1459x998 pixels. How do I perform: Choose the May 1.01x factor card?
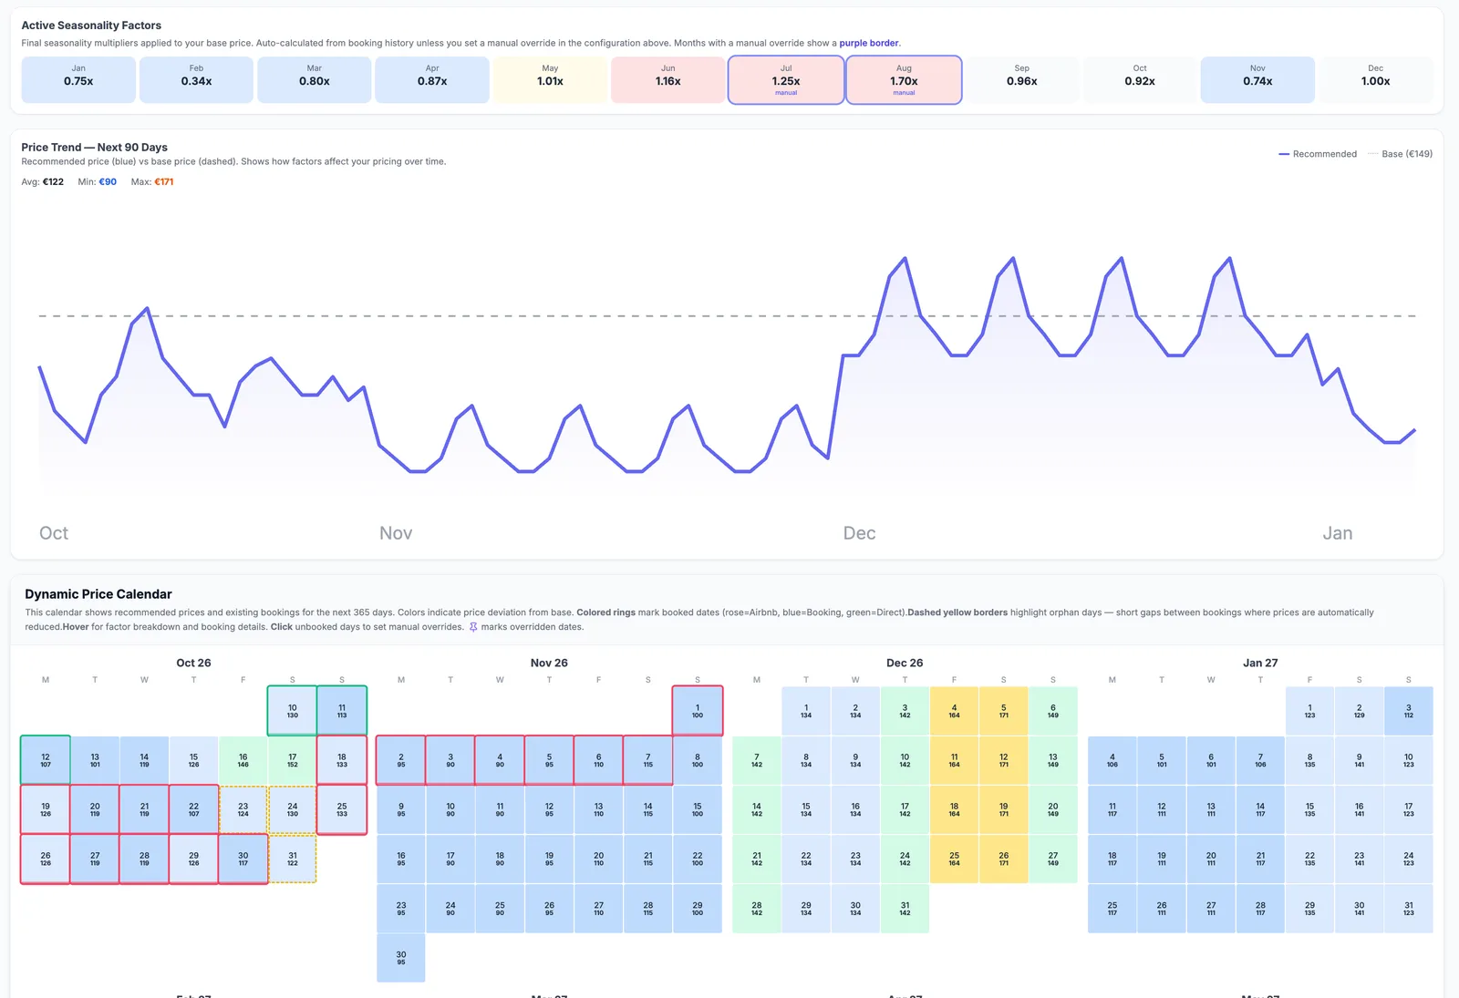[550, 79]
